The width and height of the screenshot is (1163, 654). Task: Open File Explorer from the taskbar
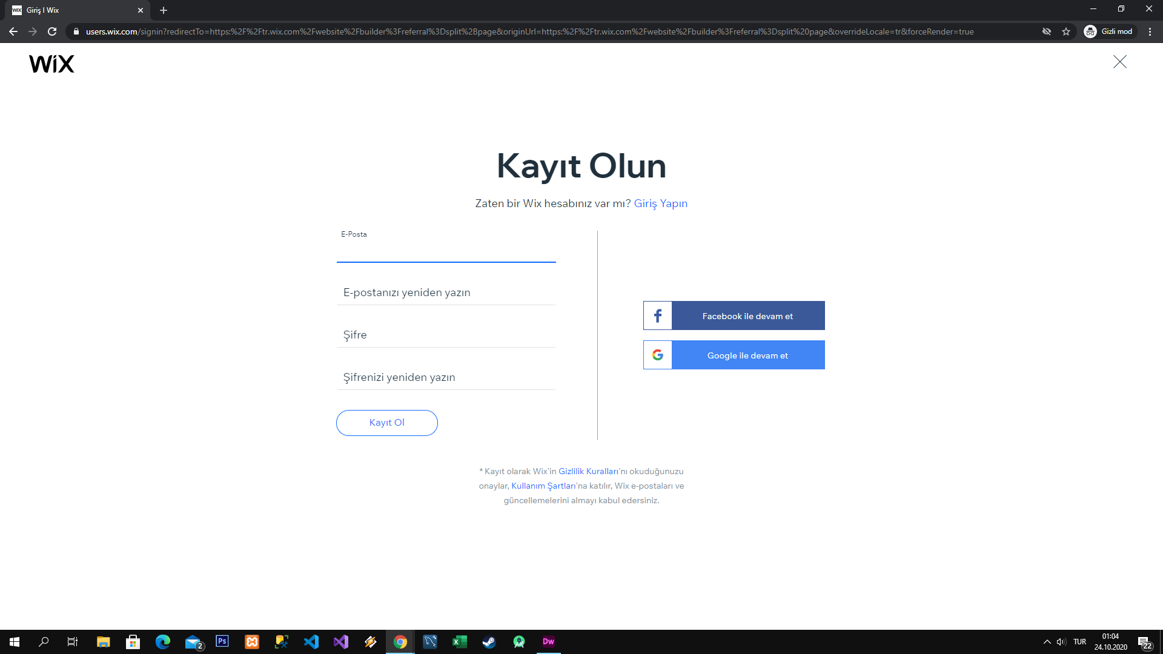104,642
